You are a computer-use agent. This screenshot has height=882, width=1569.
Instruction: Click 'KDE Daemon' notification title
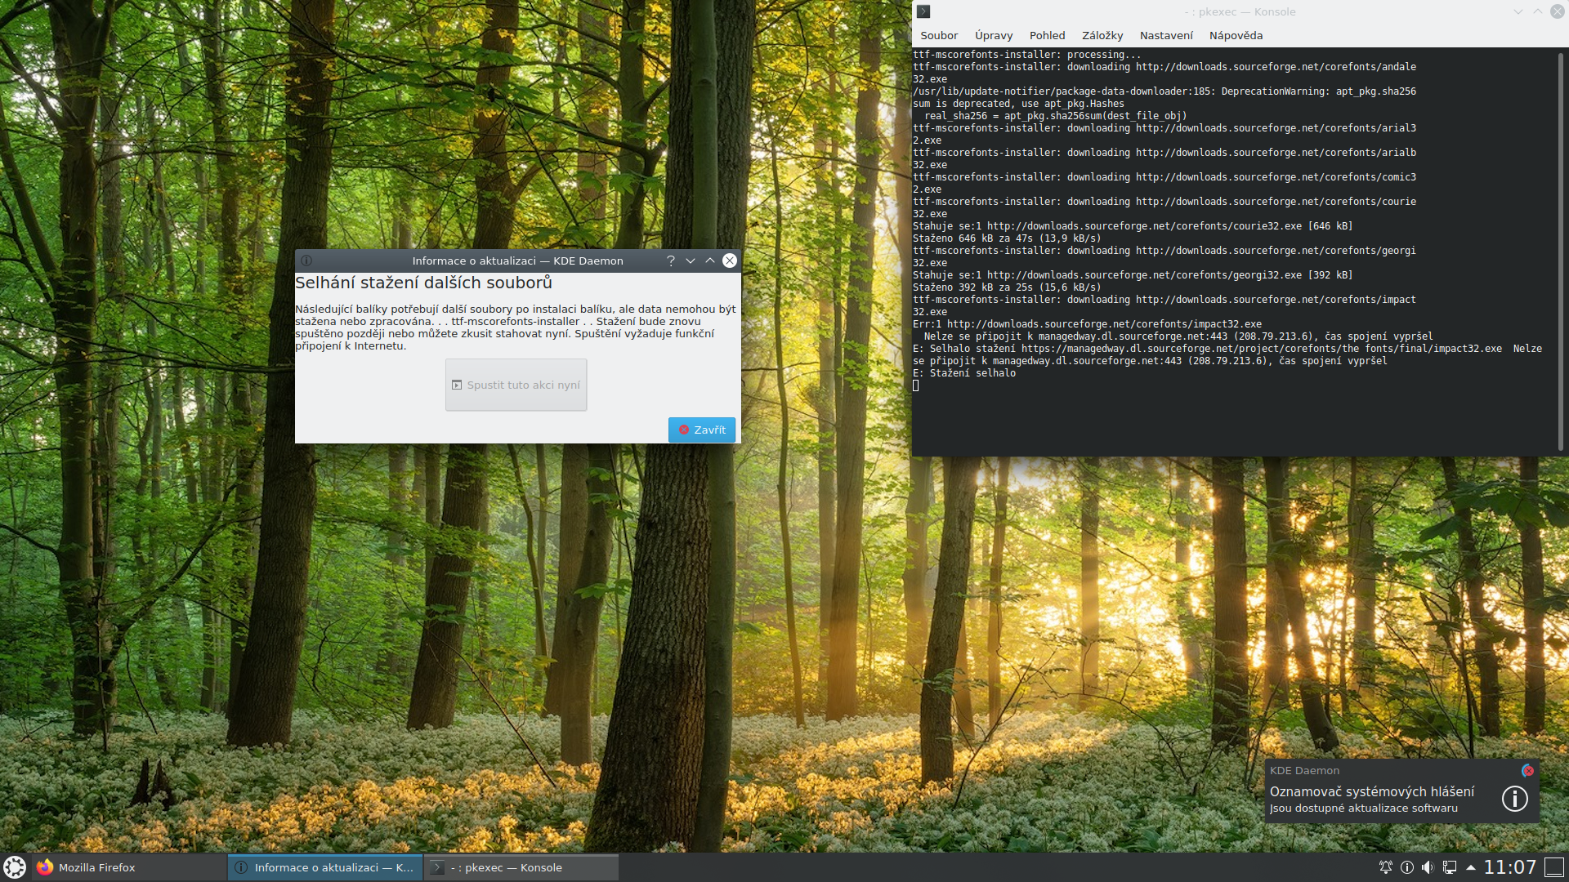point(1304,770)
